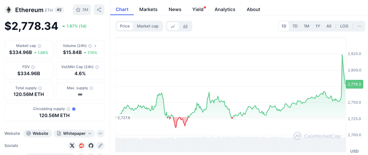The width and height of the screenshot is (368, 155).
Task: Open the Volume (24h) details arrow
Action: click(95, 46)
